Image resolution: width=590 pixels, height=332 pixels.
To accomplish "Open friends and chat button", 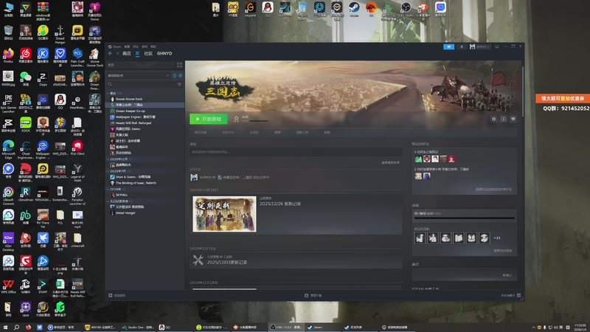I will 510,296.
